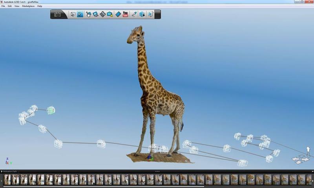Open the Help menu
314x188 pixels.
pyautogui.click(x=40, y=6)
